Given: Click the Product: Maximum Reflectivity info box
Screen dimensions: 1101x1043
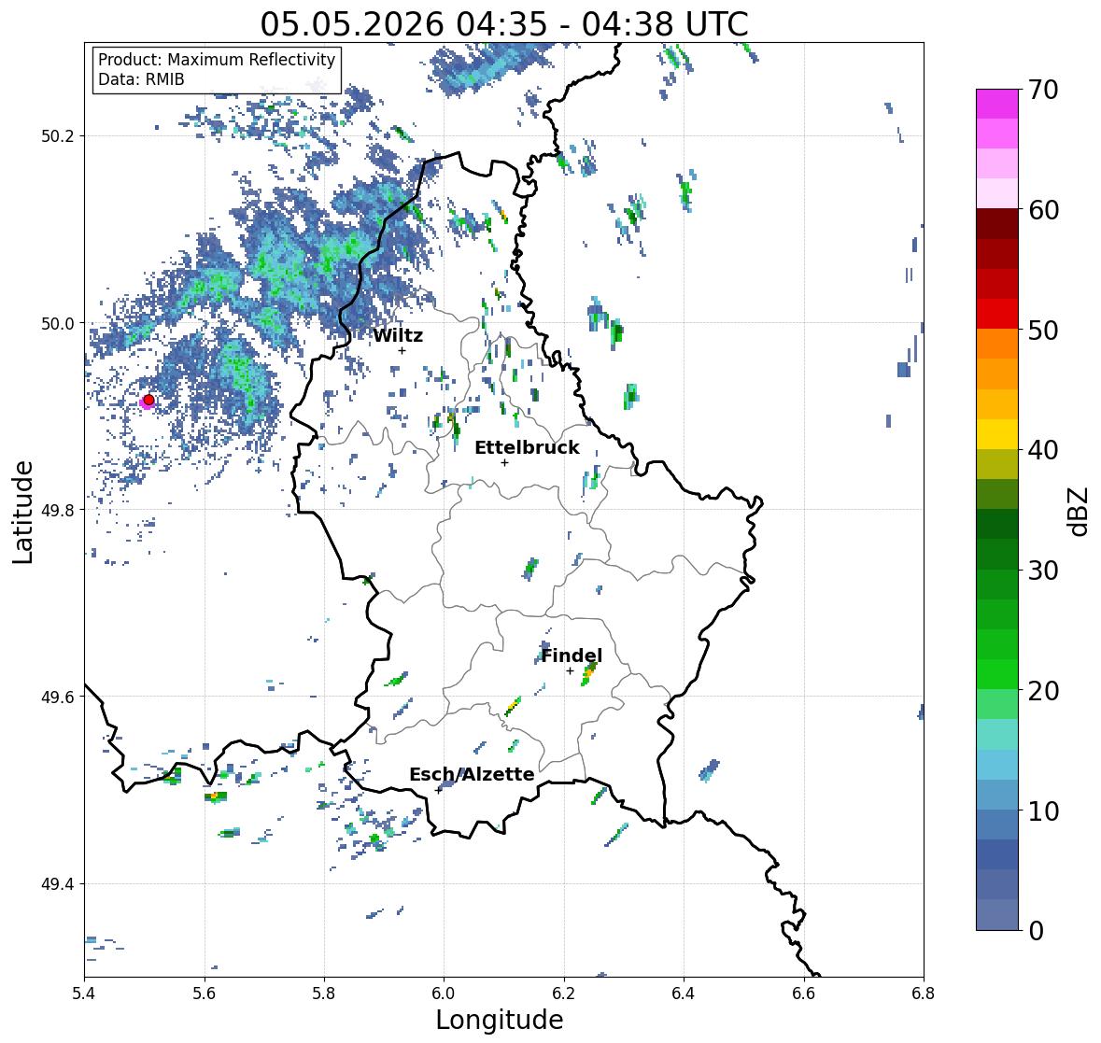Looking at the screenshot, I should click(x=217, y=69).
